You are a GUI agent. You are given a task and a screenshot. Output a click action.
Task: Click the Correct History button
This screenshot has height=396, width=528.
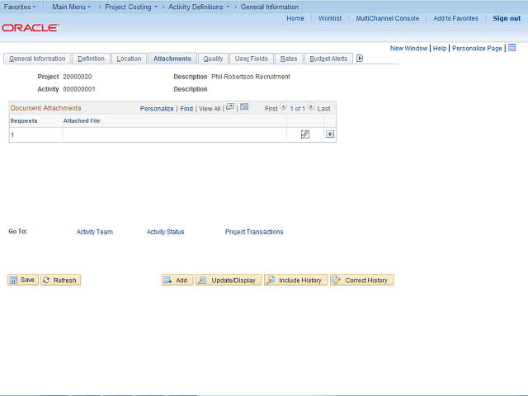click(x=362, y=280)
